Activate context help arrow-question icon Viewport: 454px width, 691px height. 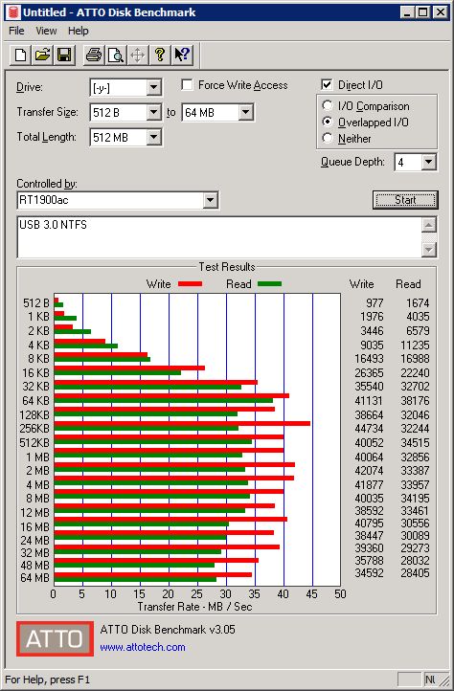182,56
